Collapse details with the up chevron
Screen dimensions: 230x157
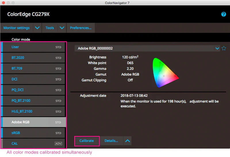tap(127, 141)
